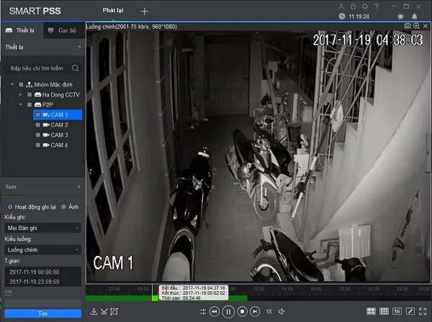Click the smart search icon beside scissors
Image resolution: width=432 pixels, height=322 pixels.
114,311
